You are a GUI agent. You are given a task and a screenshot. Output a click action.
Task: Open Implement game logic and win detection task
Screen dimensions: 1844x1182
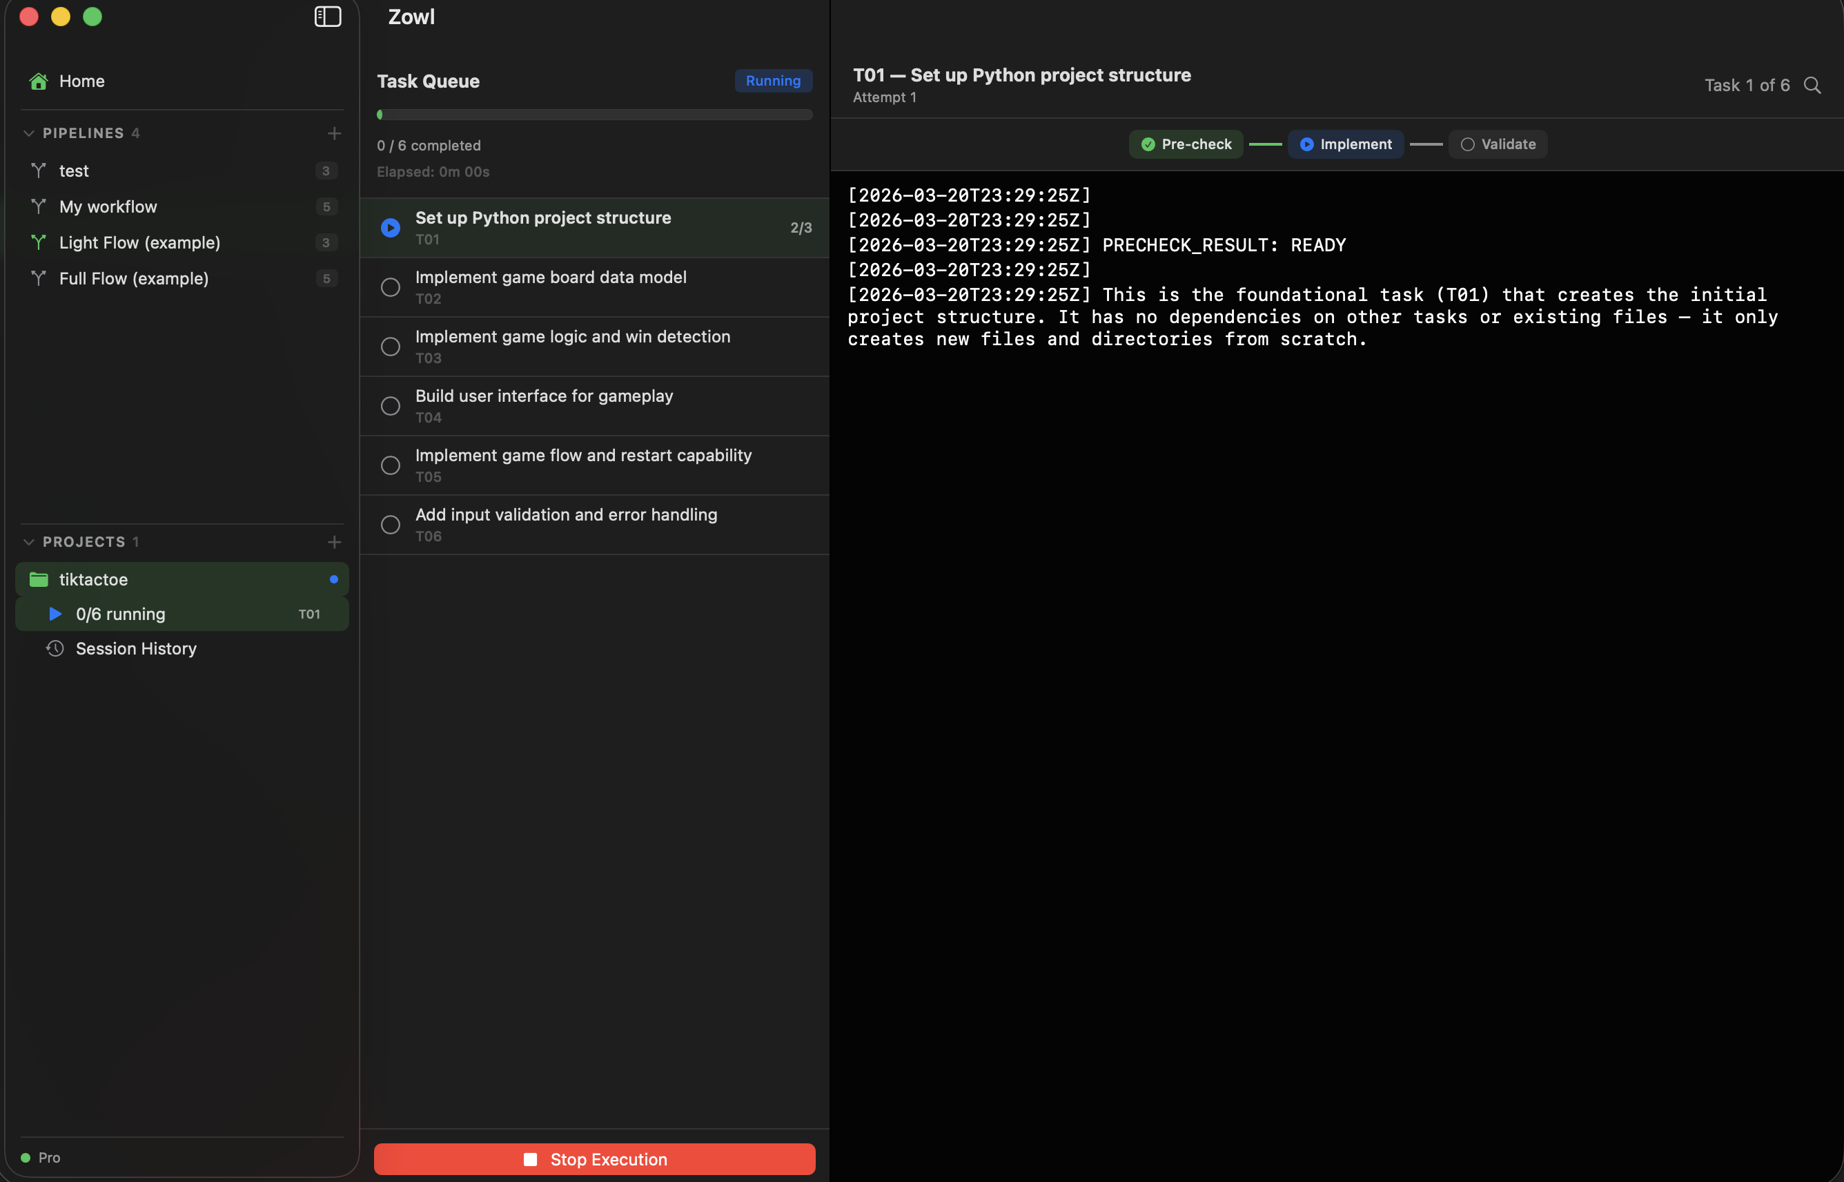(572, 337)
